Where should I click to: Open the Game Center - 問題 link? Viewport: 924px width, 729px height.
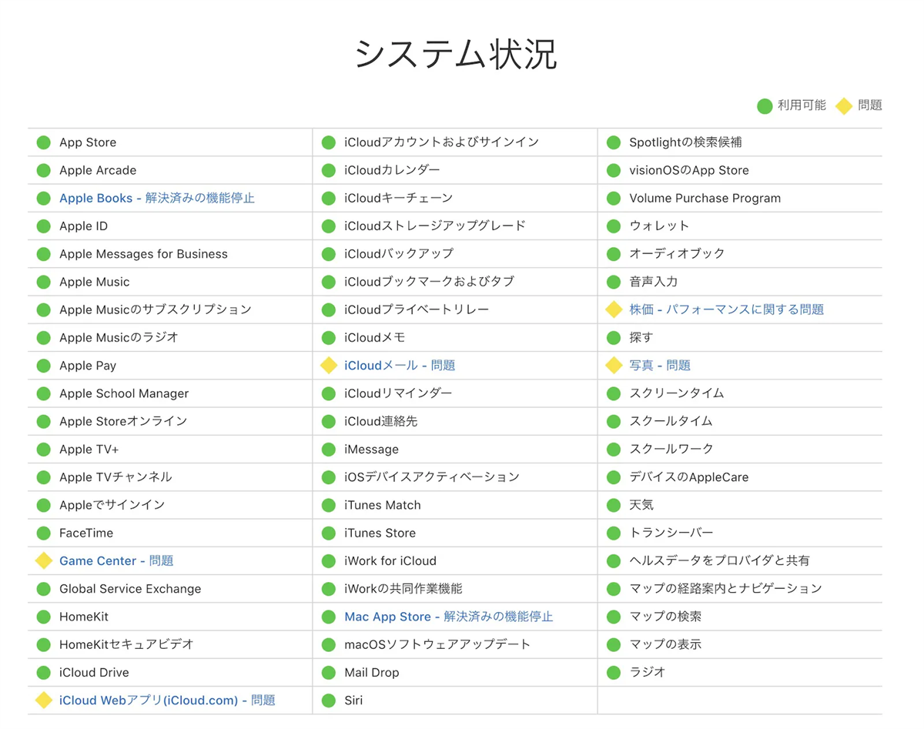116,561
